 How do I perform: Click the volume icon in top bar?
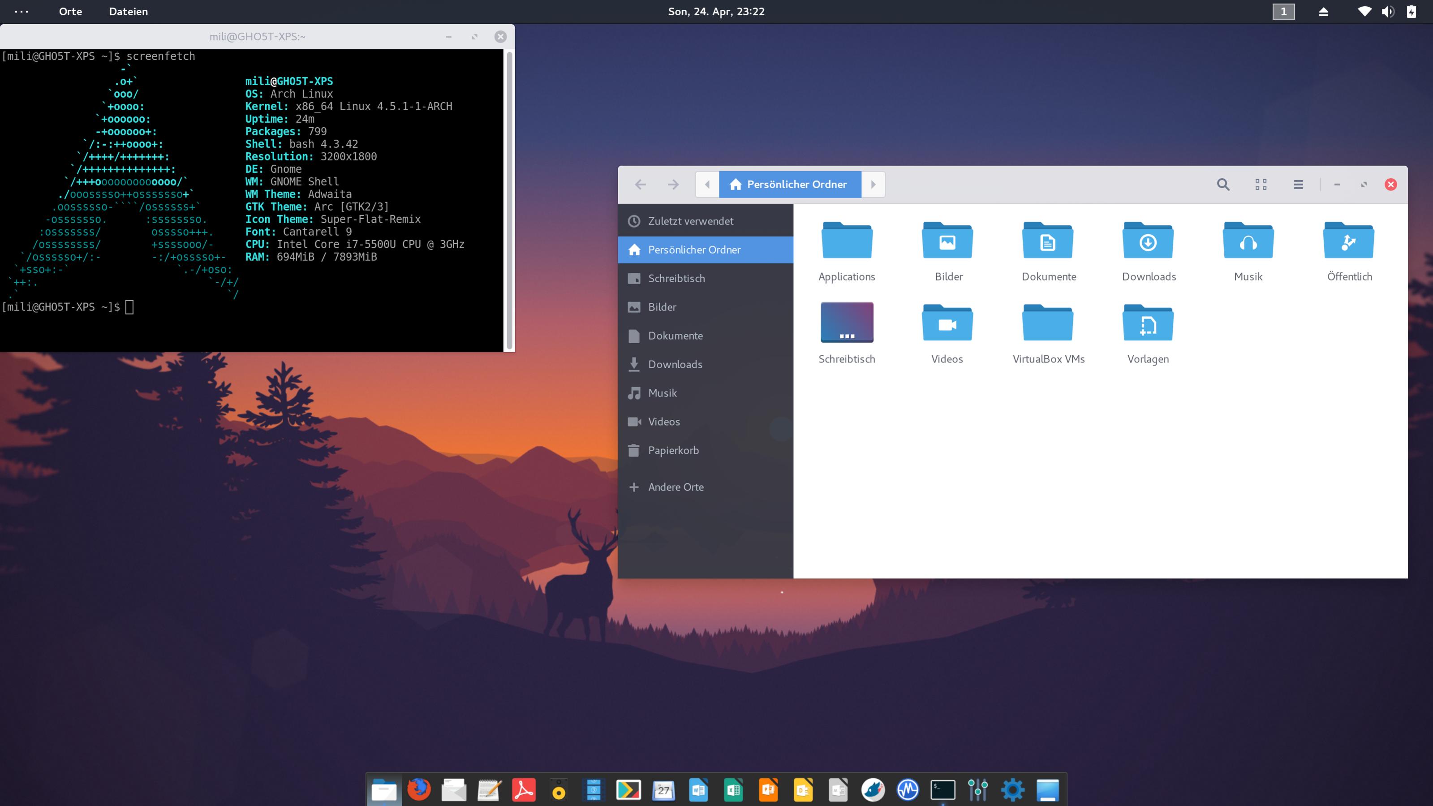(x=1387, y=12)
